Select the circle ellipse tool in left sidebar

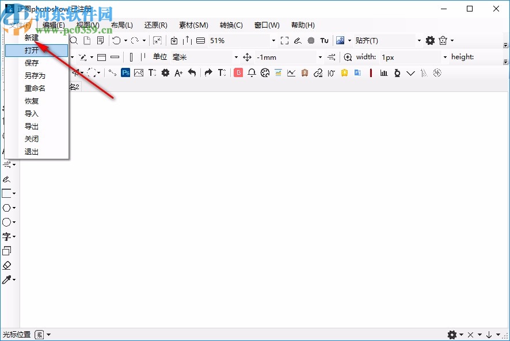point(6,222)
